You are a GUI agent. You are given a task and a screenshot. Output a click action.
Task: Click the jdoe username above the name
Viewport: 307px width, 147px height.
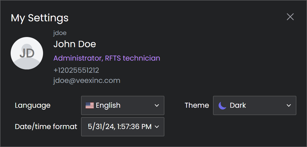[x=60, y=33]
